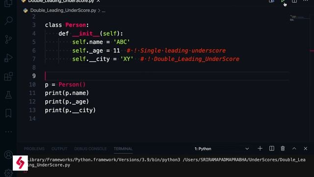Click the terminal command path text
This screenshot has width=314, height=177.
[166, 162]
